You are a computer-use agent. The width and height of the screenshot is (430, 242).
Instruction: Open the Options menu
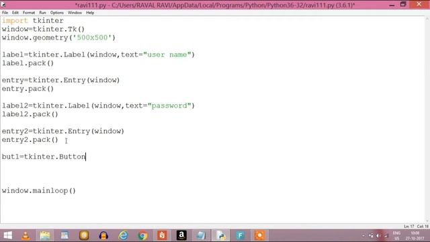tap(56, 13)
